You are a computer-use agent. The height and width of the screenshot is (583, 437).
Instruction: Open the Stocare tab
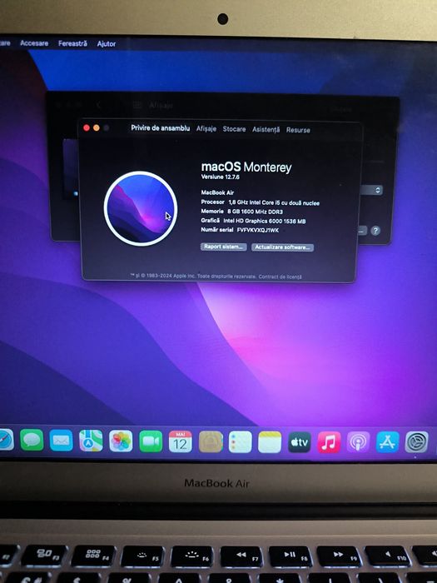234,129
